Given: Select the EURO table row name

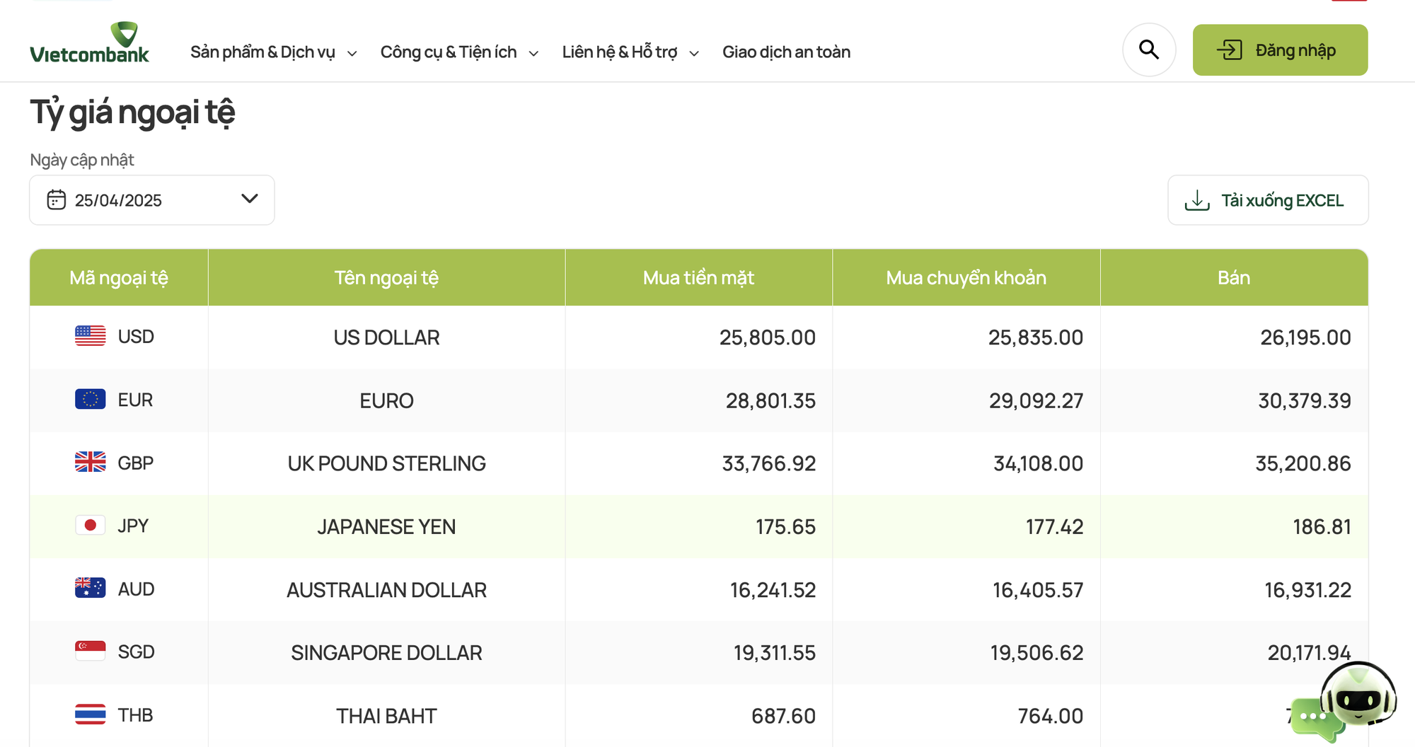Looking at the screenshot, I should (x=386, y=401).
